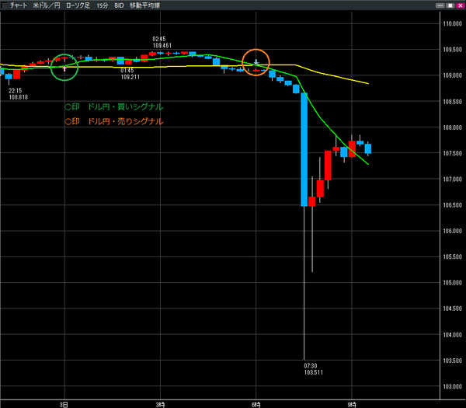Click the 104.000 price axis label
The height and width of the screenshot is (408, 466).
coord(452,335)
